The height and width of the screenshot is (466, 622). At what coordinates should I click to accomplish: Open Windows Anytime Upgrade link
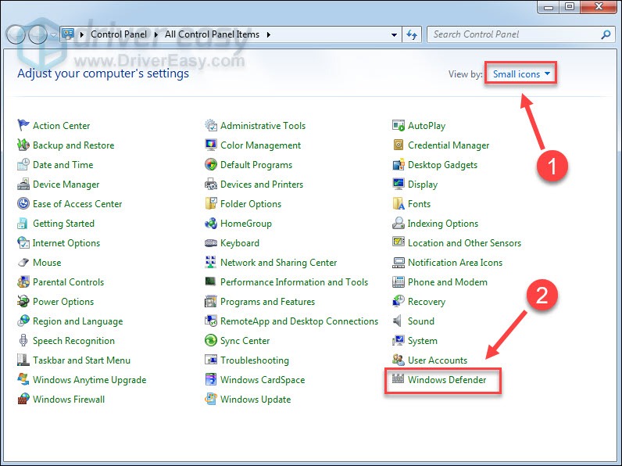click(90, 380)
